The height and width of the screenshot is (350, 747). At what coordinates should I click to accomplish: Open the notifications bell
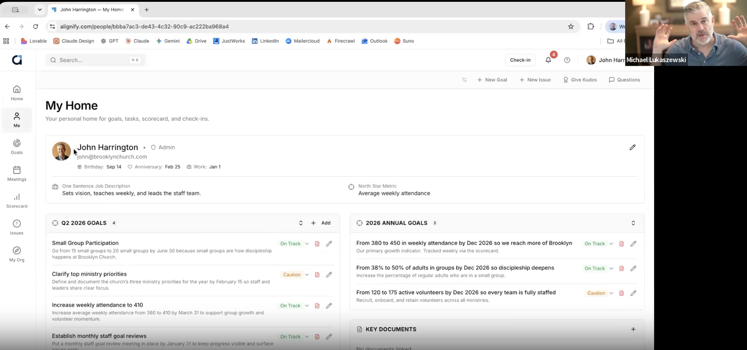pos(548,60)
